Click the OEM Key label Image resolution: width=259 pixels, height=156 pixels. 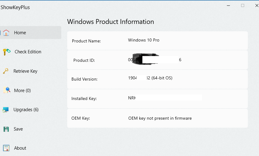(x=81, y=118)
